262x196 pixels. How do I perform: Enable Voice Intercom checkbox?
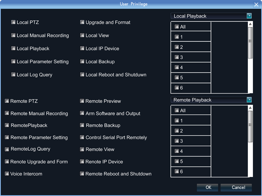[x=7, y=174]
